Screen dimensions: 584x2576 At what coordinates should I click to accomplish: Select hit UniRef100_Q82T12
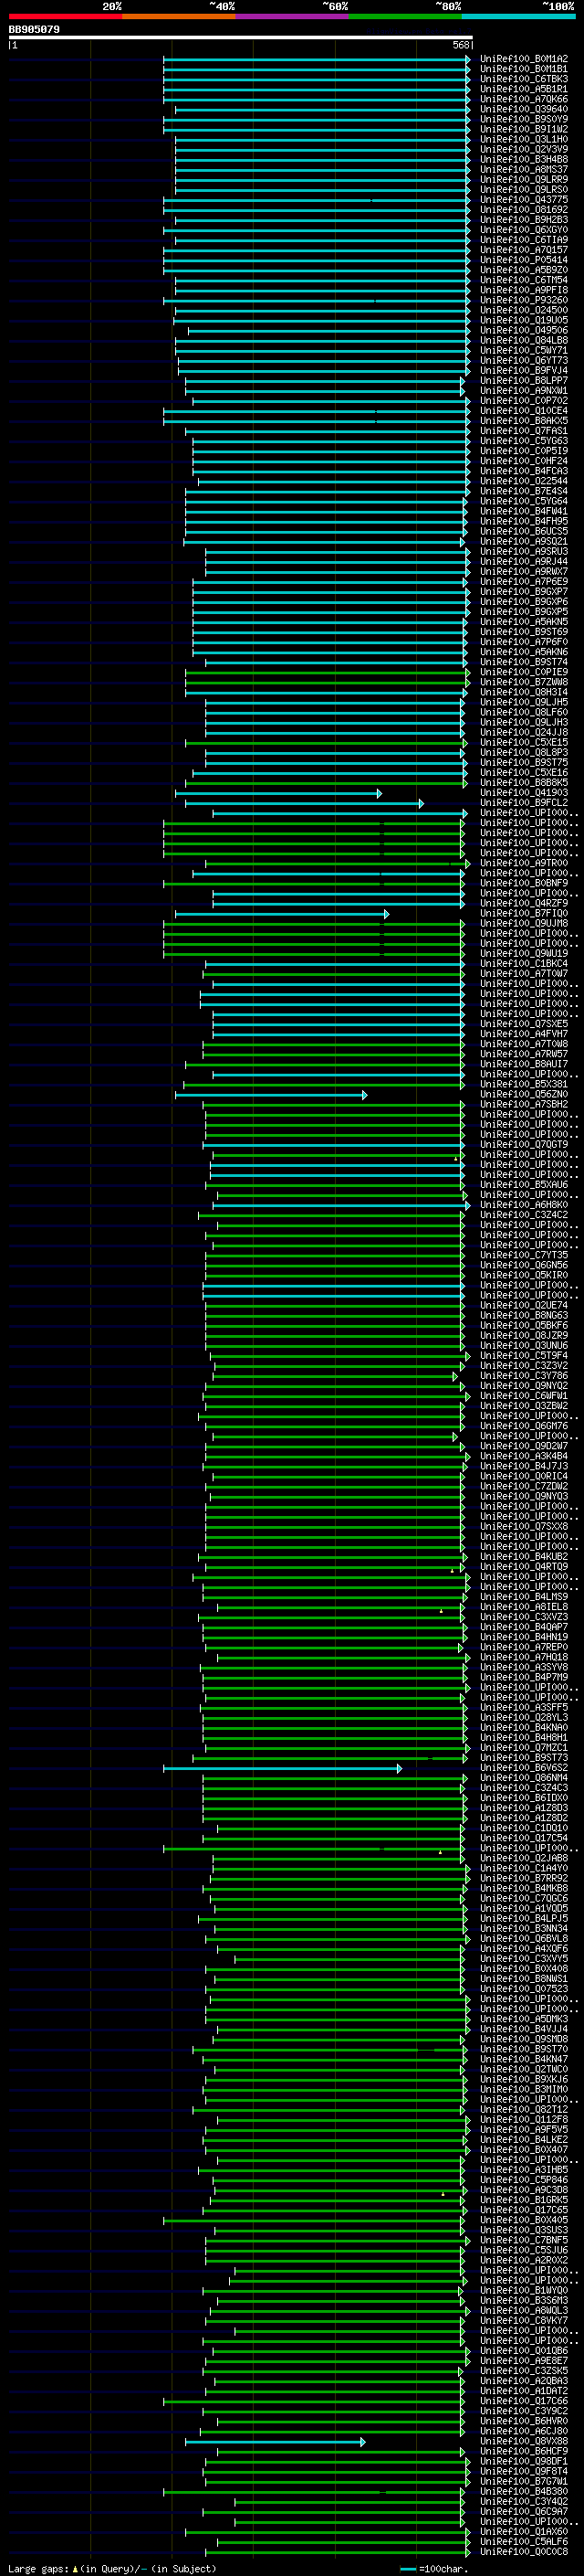click(524, 2110)
